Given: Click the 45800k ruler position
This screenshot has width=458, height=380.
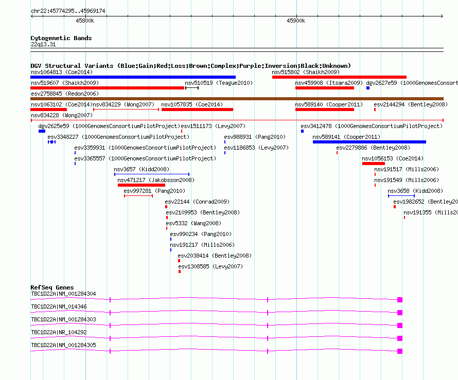Looking at the screenshot, I should [x=85, y=21].
